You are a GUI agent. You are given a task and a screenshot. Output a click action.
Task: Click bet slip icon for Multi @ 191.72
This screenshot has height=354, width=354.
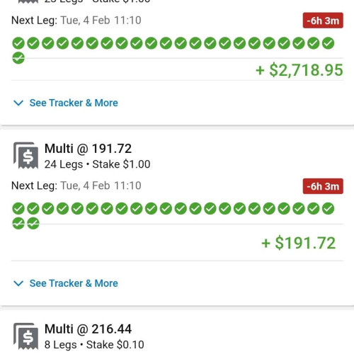(25, 155)
